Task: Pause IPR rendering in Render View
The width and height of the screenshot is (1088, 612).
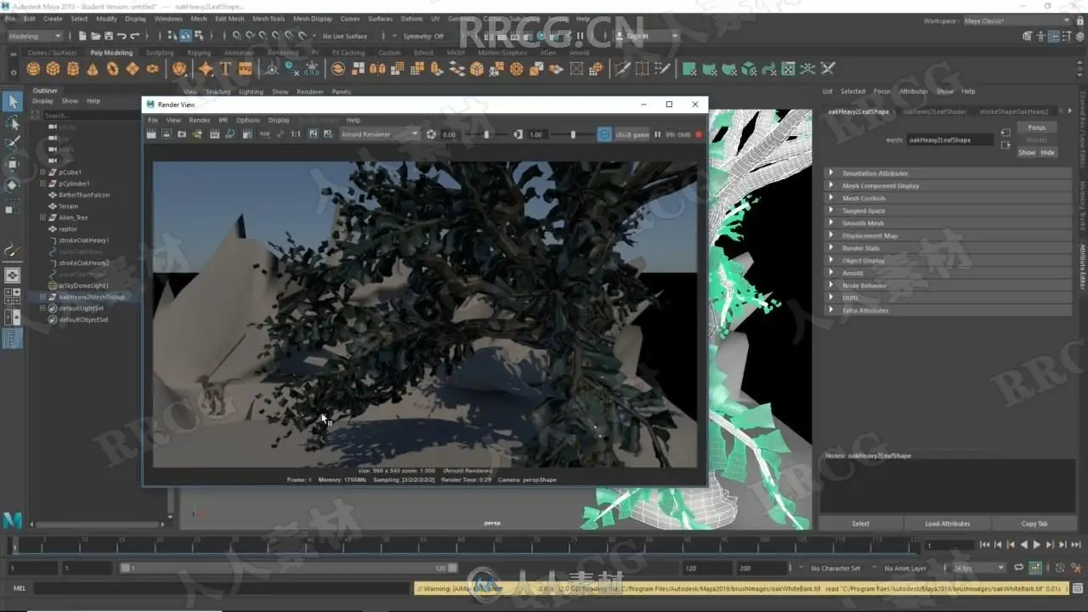Action: tap(657, 134)
